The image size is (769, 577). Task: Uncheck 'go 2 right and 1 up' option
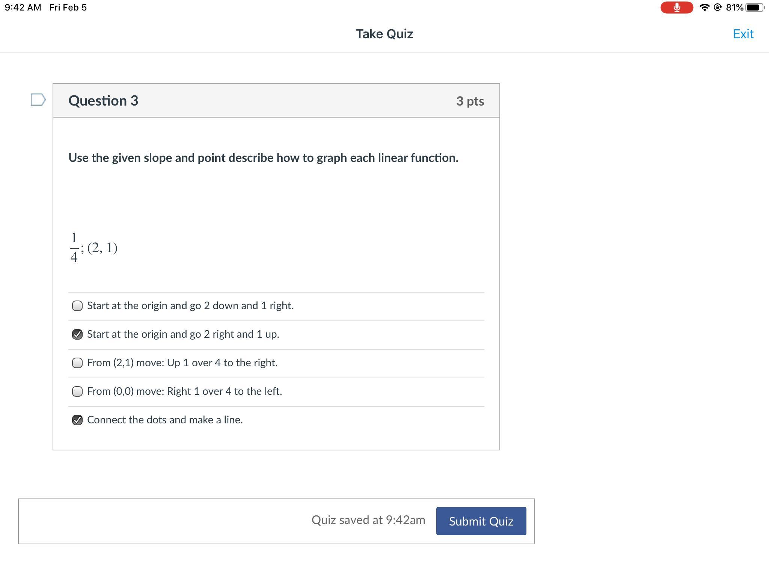(x=77, y=334)
